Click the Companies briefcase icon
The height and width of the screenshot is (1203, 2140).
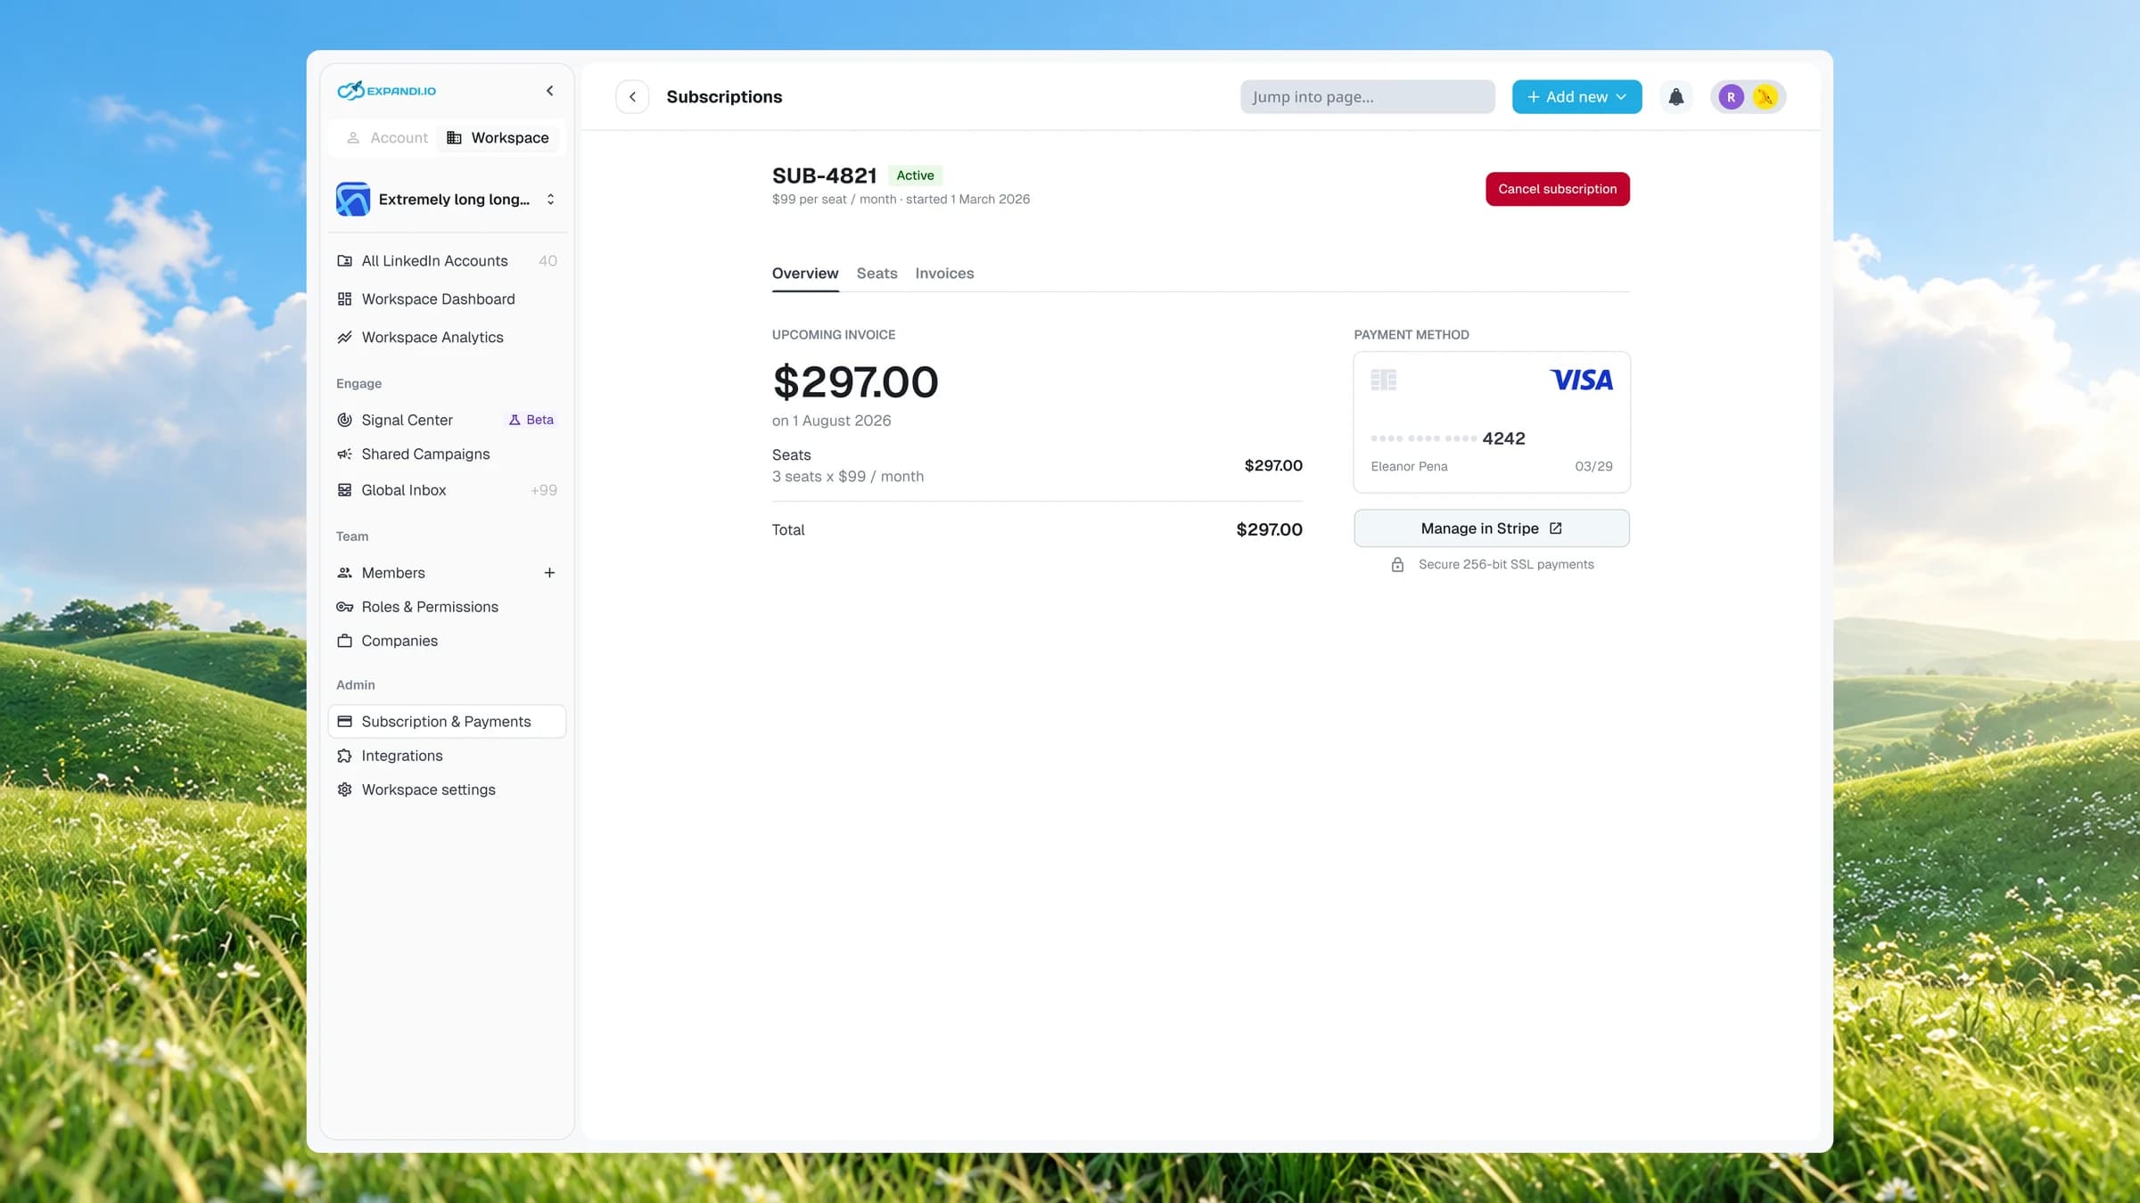click(344, 641)
